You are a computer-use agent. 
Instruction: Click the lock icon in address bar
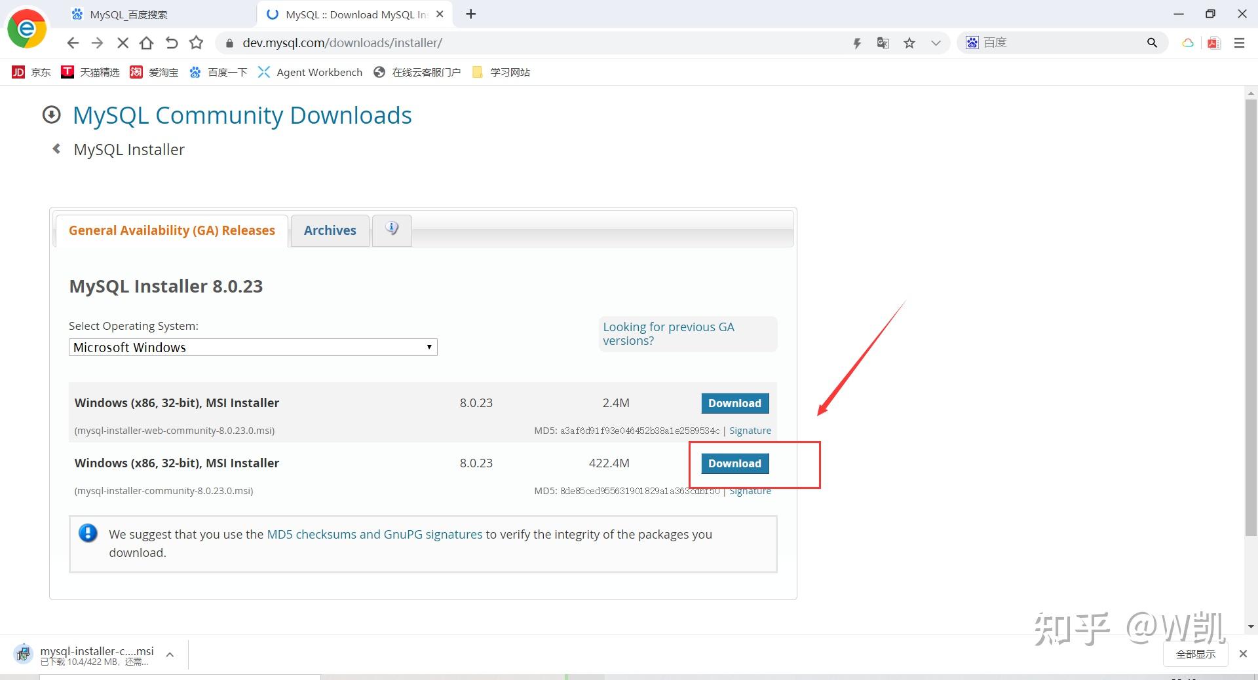(229, 43)
